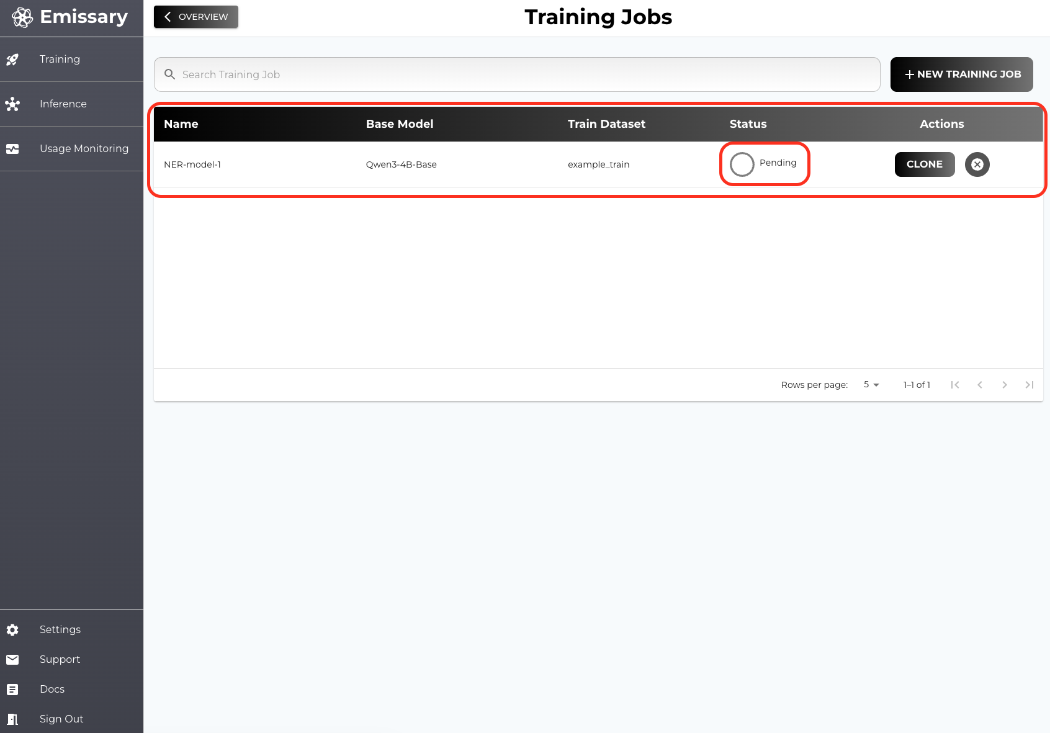Image resolution: width=1050 pixels, height=733 pixels.
Task: Click the Sign Out door icon
Action: [x=13, y=719]
